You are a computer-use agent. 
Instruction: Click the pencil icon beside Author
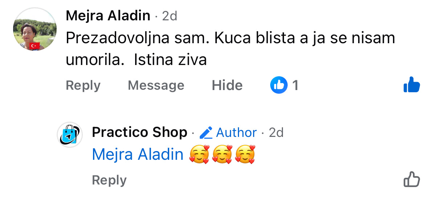[x=206, y=133]
